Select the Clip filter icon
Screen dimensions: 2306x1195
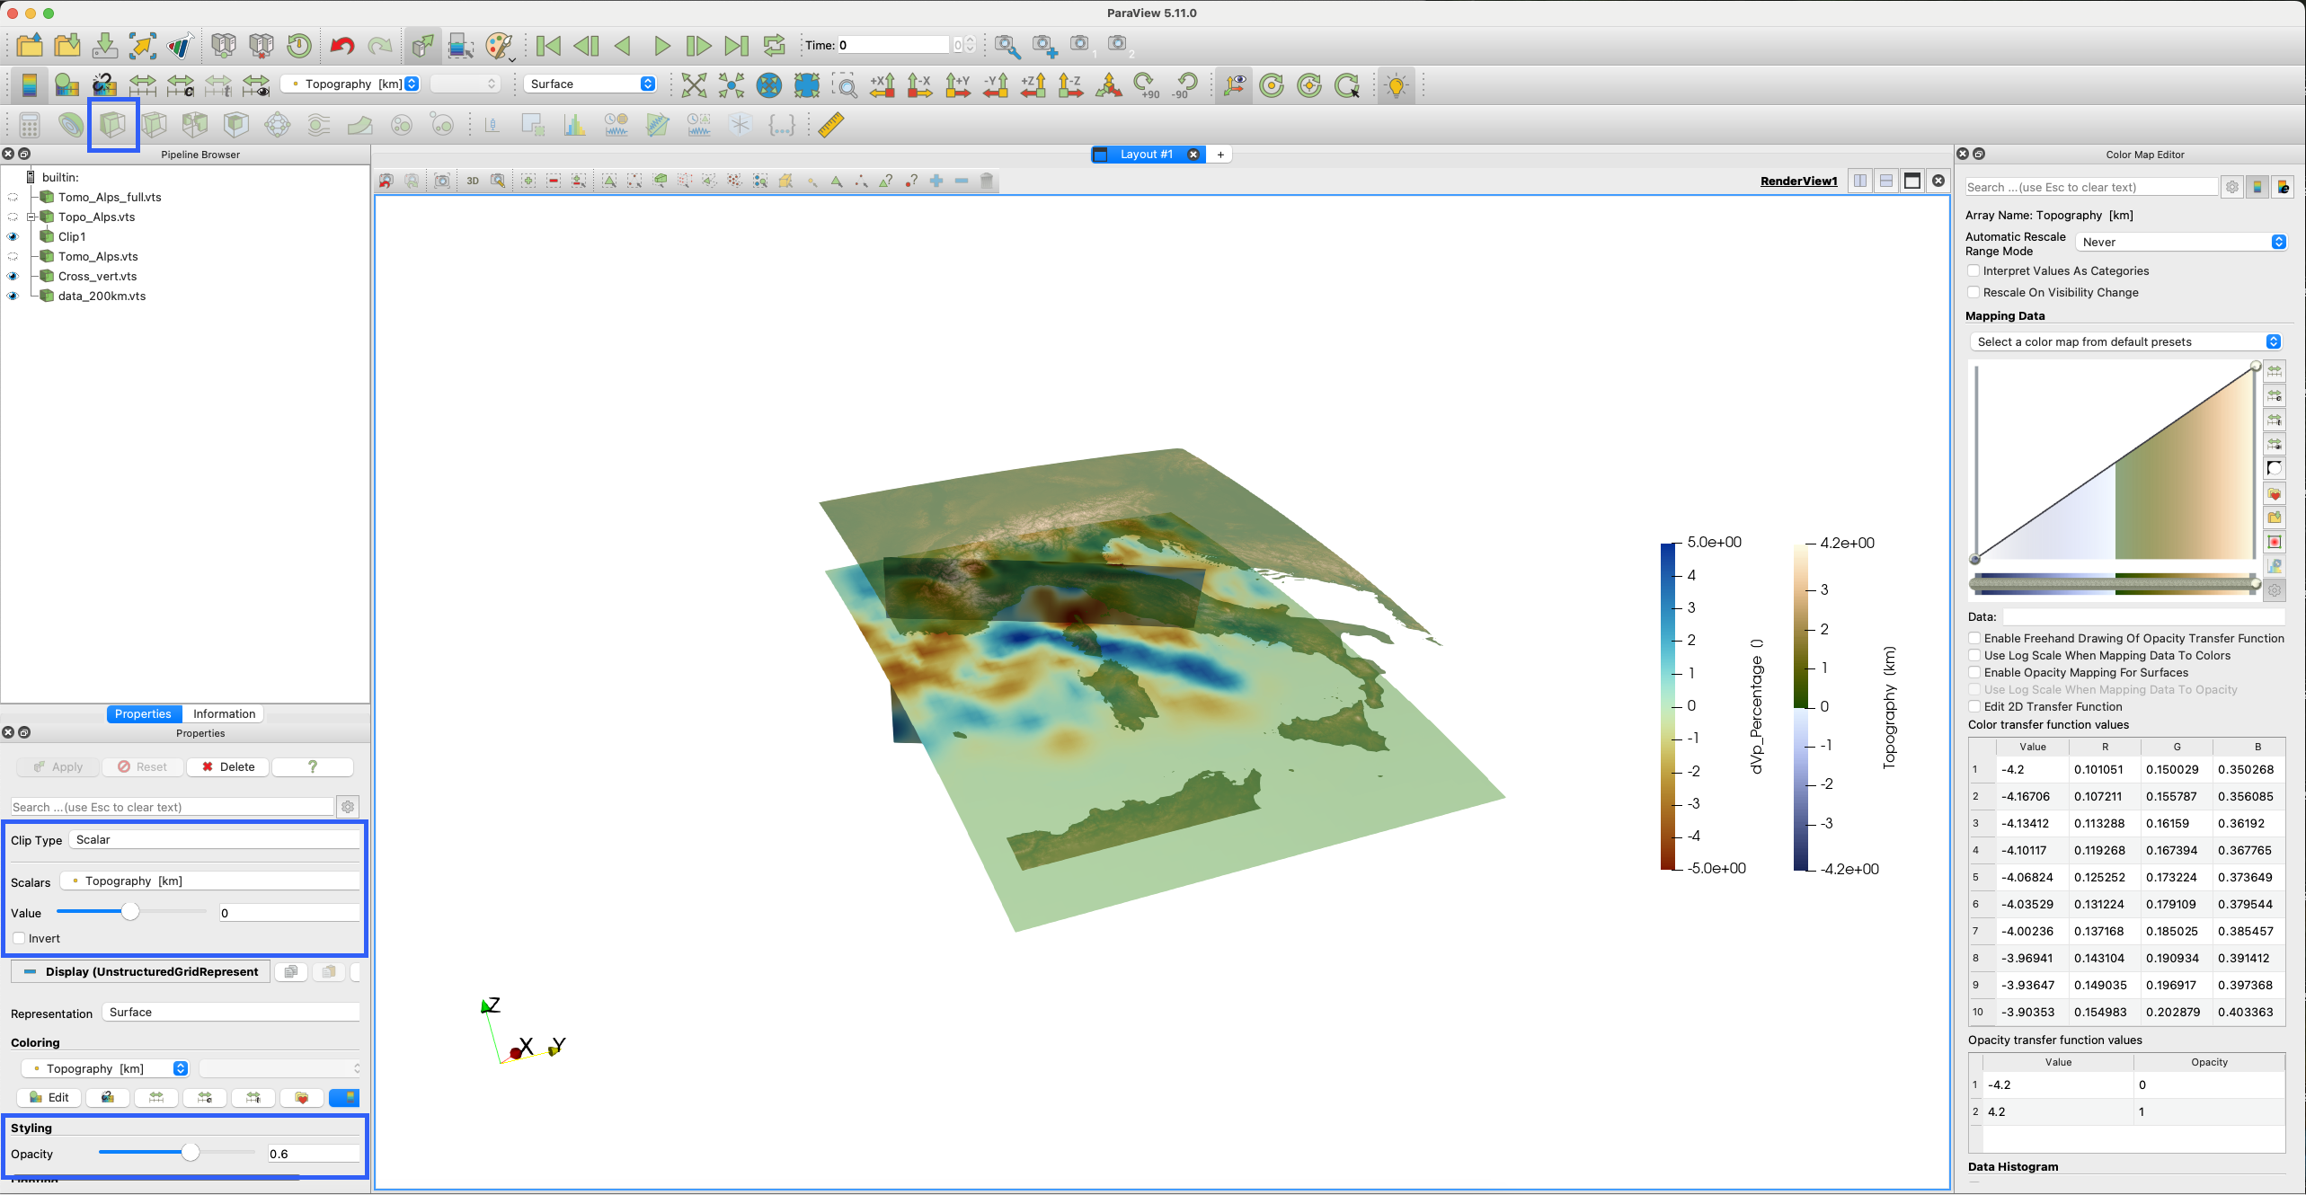pyautogui.click(x=112, y=125)
